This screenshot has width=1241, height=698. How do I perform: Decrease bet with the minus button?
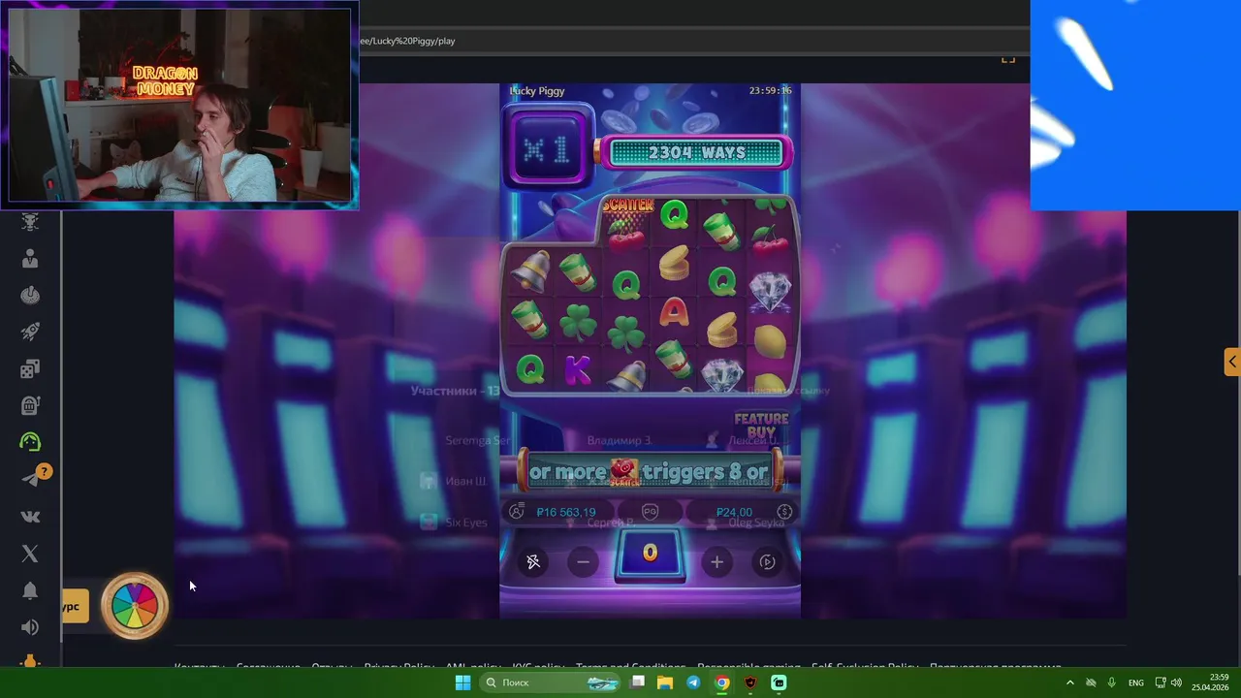(x=583, y=562)
